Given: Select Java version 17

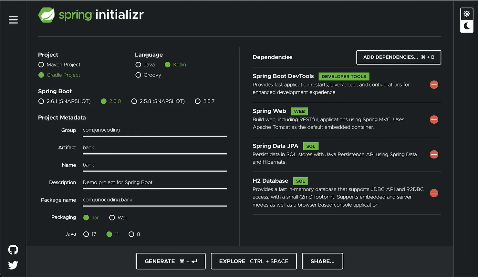Looking at the screenshot, I should 90,234.
